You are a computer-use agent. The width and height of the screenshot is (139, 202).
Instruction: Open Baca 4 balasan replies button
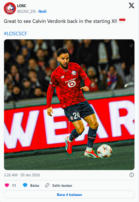69,195
